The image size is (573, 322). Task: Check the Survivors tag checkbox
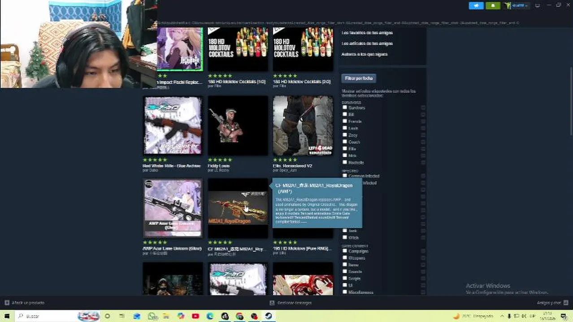(x=345, y=107)
